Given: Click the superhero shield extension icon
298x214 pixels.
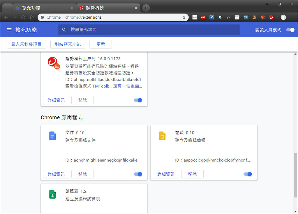Looking at the screenshot, I should (x=263, y=17).
